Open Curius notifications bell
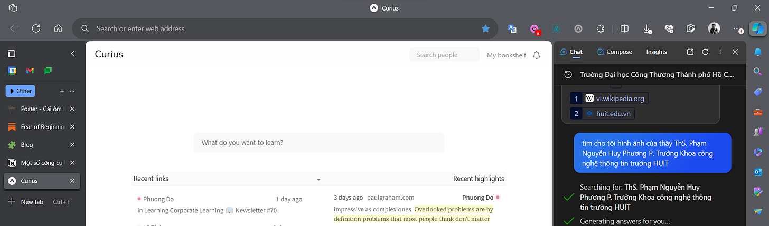 (x=537, y=55)
